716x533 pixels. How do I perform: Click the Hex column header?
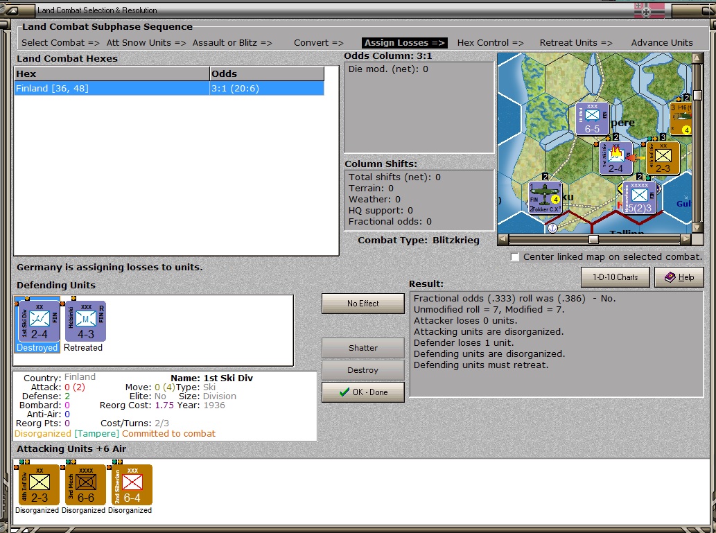tap(112, 73)
